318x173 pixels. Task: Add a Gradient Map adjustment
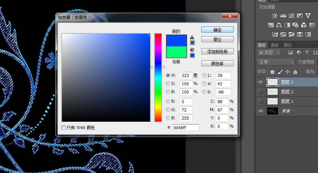coord(308,34)
